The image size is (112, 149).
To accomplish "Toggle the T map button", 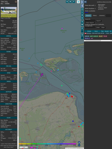I will 73,2.
